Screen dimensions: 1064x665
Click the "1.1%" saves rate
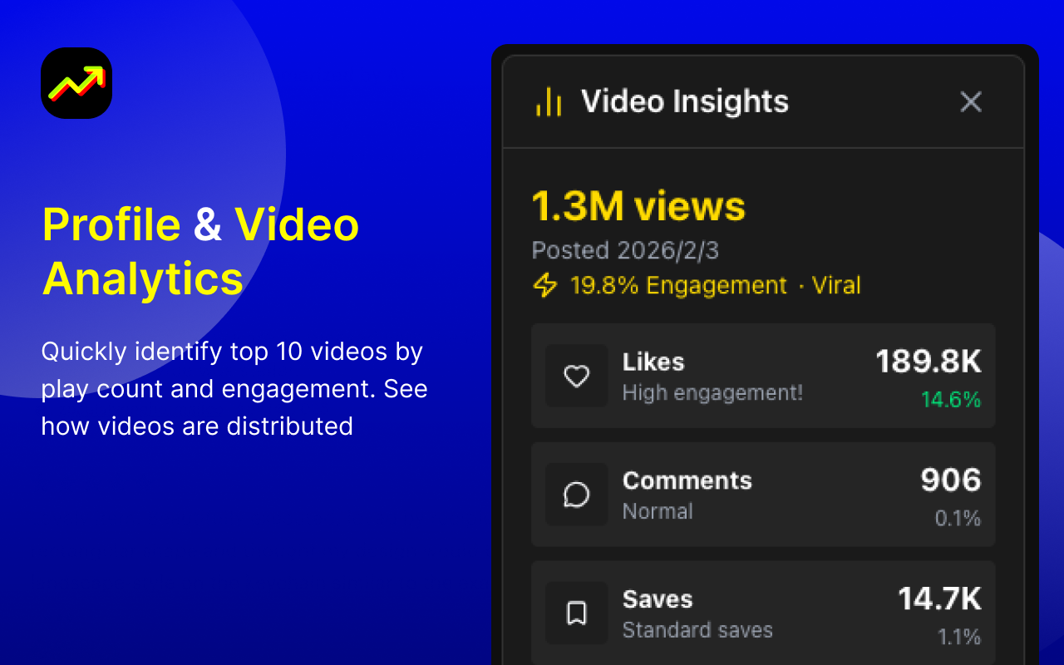pyautogui.click(x=959, y=638)
